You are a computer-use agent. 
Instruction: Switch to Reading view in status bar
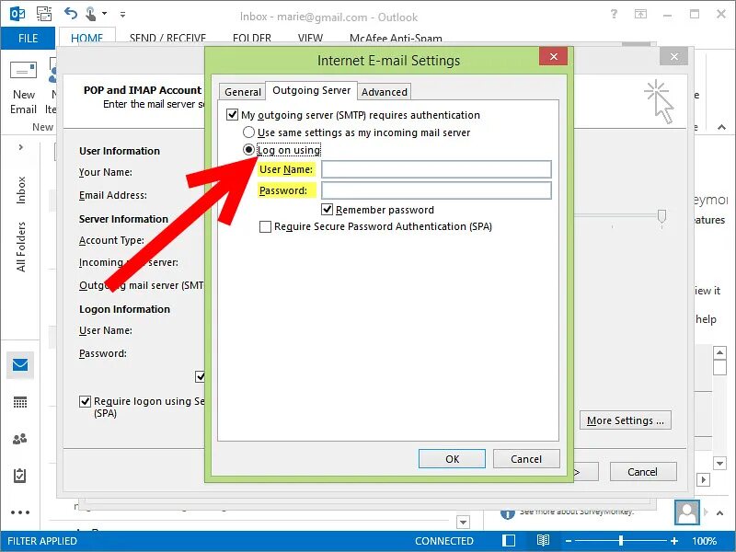tap(543, 541)
